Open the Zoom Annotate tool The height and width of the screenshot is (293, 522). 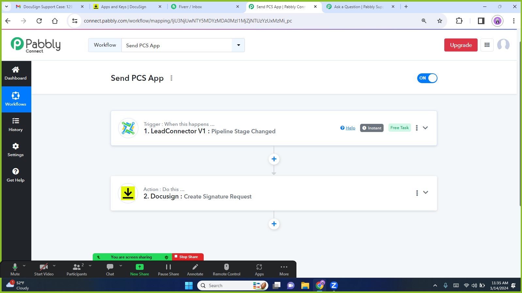tap(195, 270)
